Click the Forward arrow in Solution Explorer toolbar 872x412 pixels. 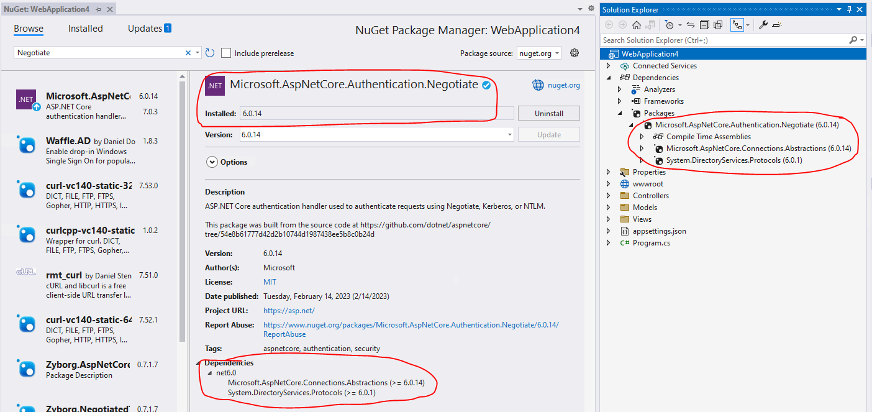(622, 25)
